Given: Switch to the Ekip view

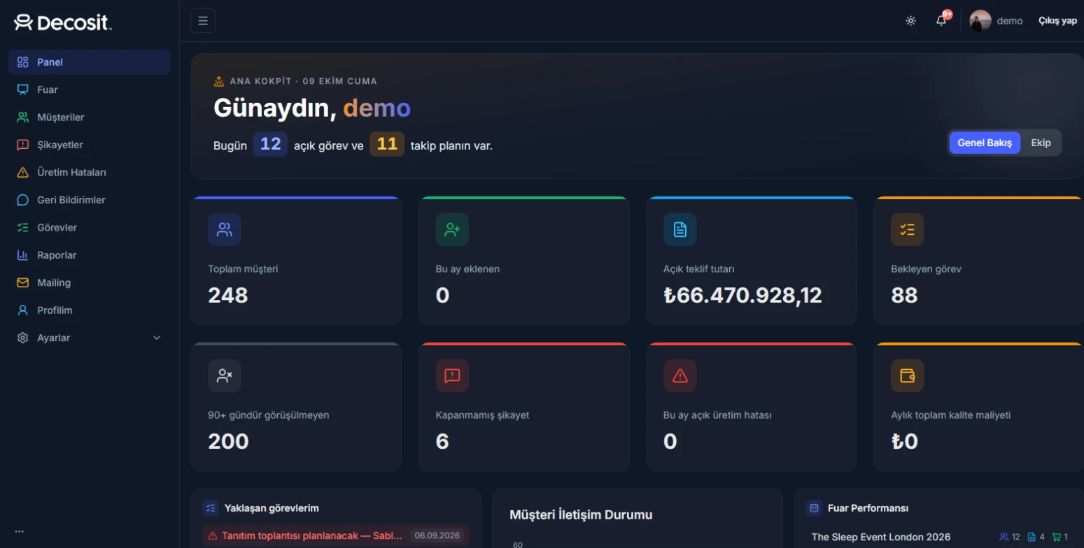Looking at the screenshot, I should point(1041,143).
